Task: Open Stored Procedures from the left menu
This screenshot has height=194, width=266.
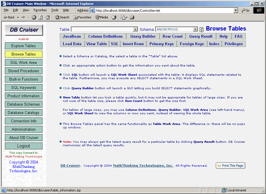Action: [x=24, y=71]
